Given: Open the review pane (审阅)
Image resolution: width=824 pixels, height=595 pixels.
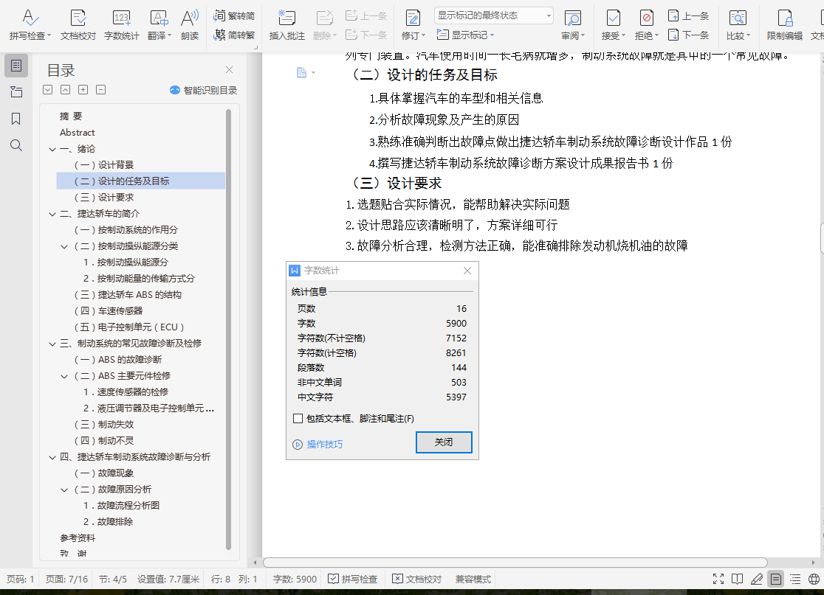Looking at the screenshot, I should click(573, 24).
